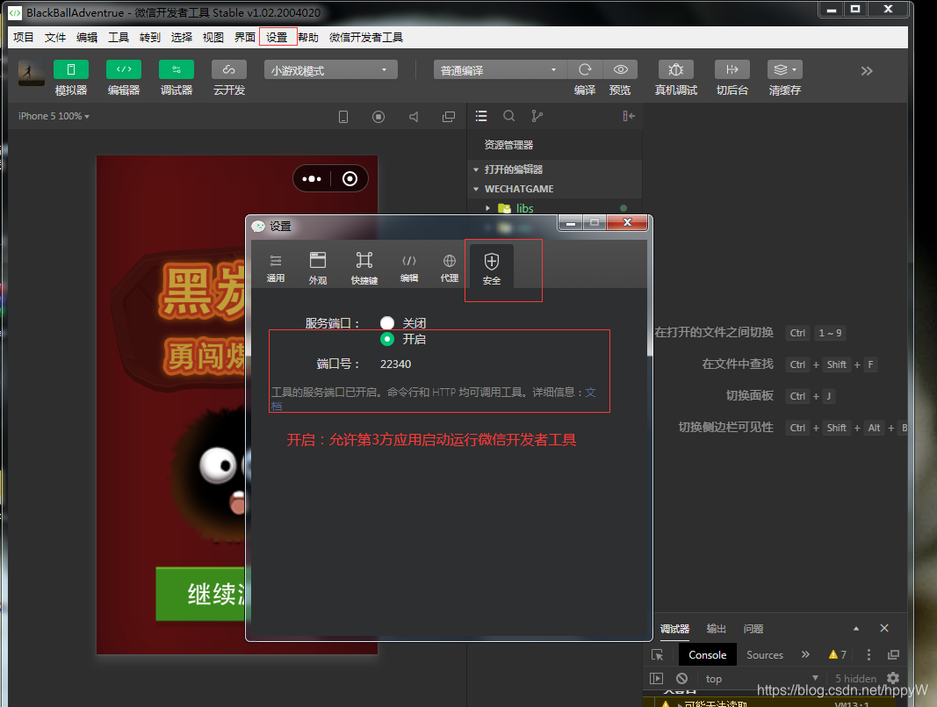Show more devtools tabs with chevron

pyautogui.click(x=805, y=654)
